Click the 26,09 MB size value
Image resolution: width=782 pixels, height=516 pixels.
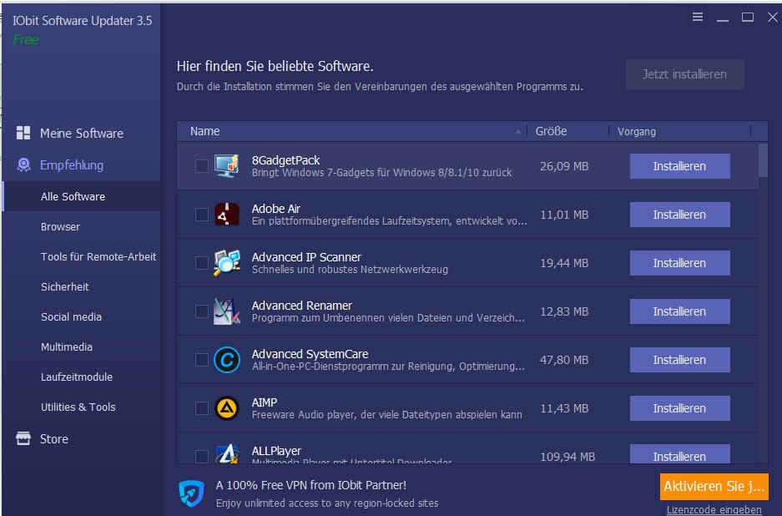pos(564,166)
